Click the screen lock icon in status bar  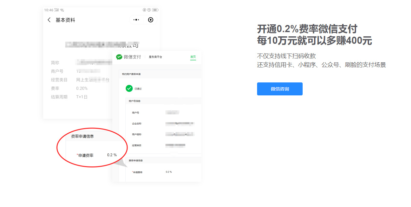(144, 10)
